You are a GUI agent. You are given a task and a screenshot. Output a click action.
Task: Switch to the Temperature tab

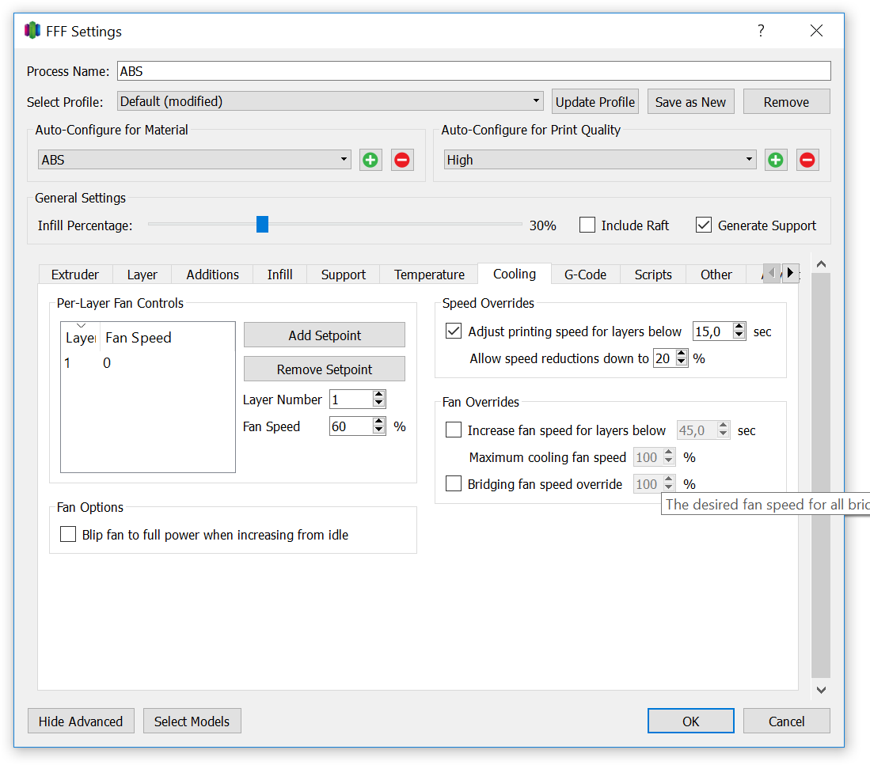click(429, 275)
